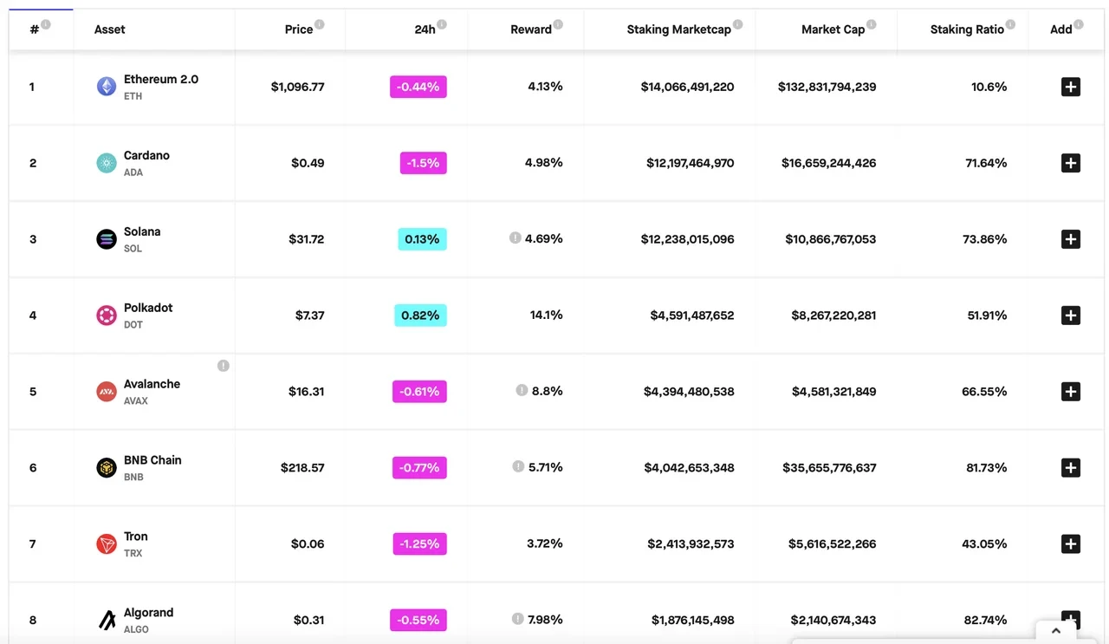Click the scroll-to-top chevron button
Screen dimensions: 1109x644
(1056, 631)
